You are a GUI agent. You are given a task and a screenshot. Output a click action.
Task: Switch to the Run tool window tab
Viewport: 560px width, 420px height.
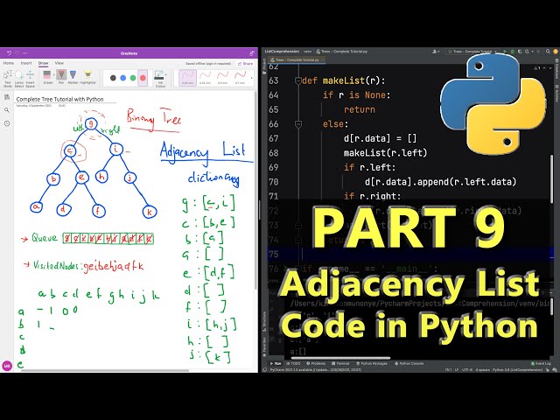point(276,364)
